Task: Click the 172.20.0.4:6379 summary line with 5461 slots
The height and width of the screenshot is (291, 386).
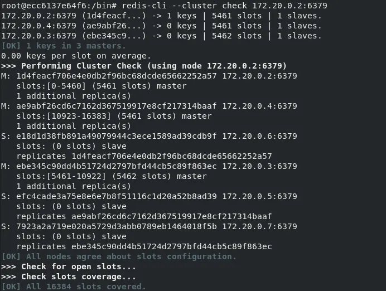Action: point(162,26)
